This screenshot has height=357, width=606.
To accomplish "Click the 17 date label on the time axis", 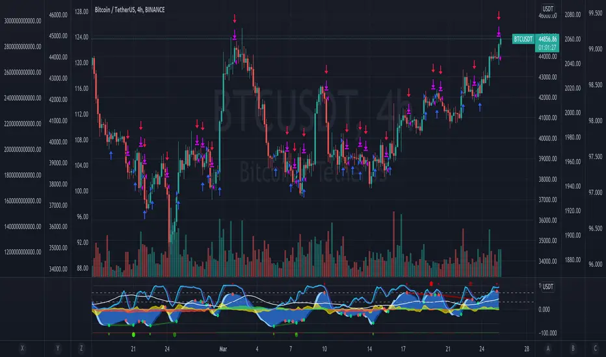I will pos(403,349).
